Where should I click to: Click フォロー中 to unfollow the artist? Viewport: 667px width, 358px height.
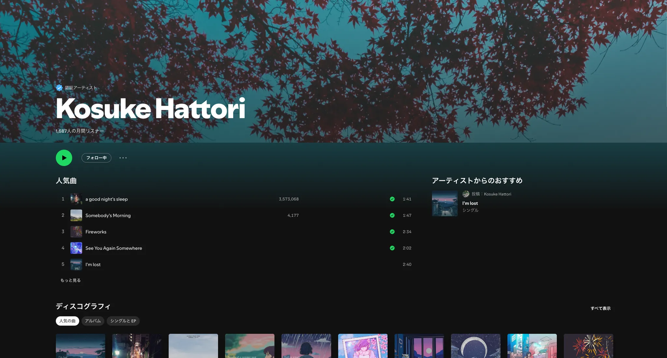(x=96, y=158)
